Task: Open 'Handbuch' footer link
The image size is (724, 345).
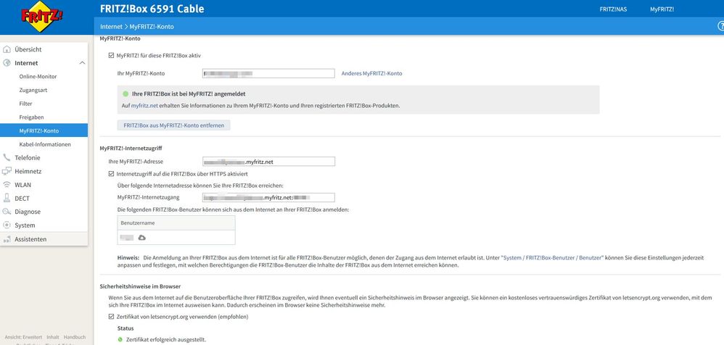Action: pyautogui.click(x=75, y=337)
